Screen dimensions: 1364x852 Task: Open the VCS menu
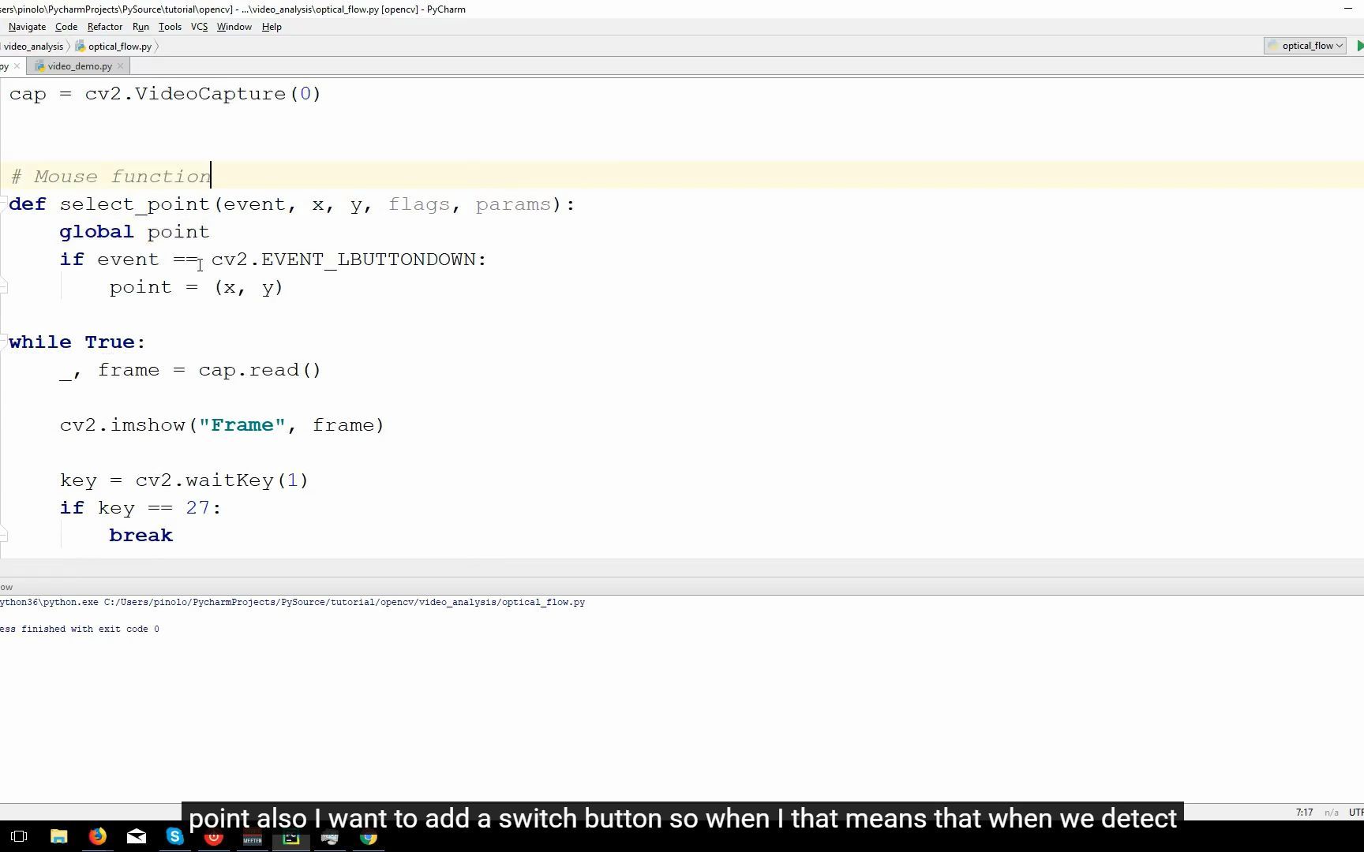[x=199, y=26]
